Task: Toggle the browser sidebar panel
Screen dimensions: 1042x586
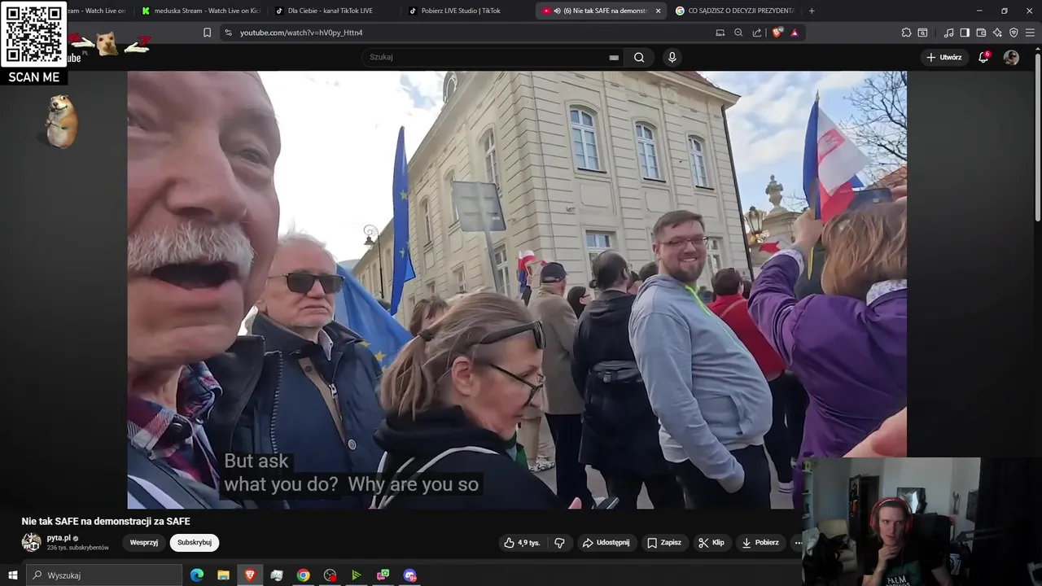Action: click(965, 33)
